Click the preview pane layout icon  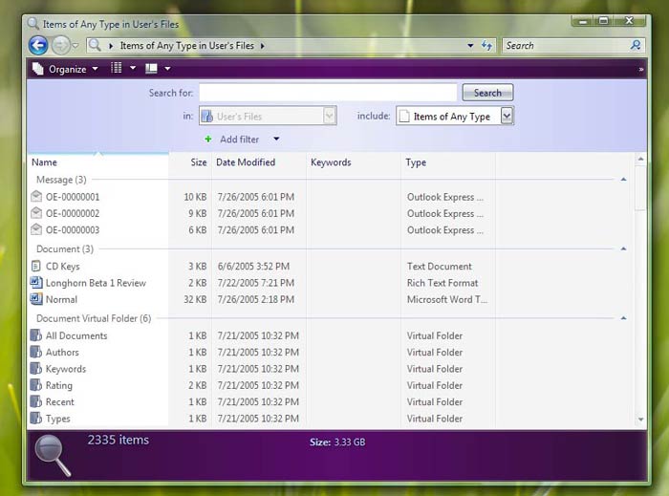pyautogui.click(x=151, y=69)
